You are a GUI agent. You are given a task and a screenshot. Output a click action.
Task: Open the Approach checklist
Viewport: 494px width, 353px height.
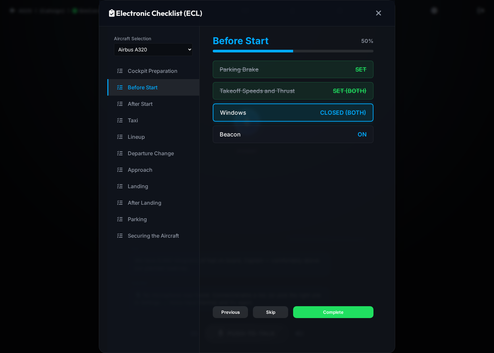pos(153,170)
